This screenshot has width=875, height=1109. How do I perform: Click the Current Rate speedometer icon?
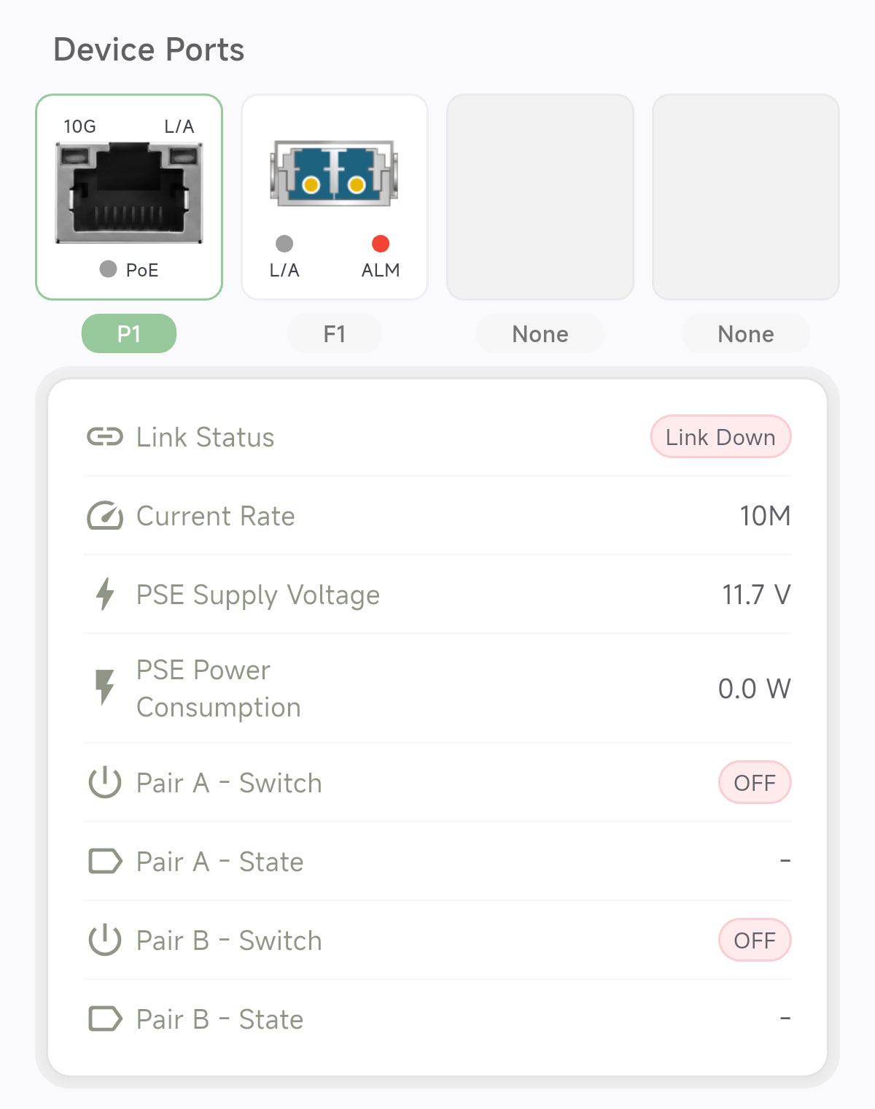click(105, 516)
